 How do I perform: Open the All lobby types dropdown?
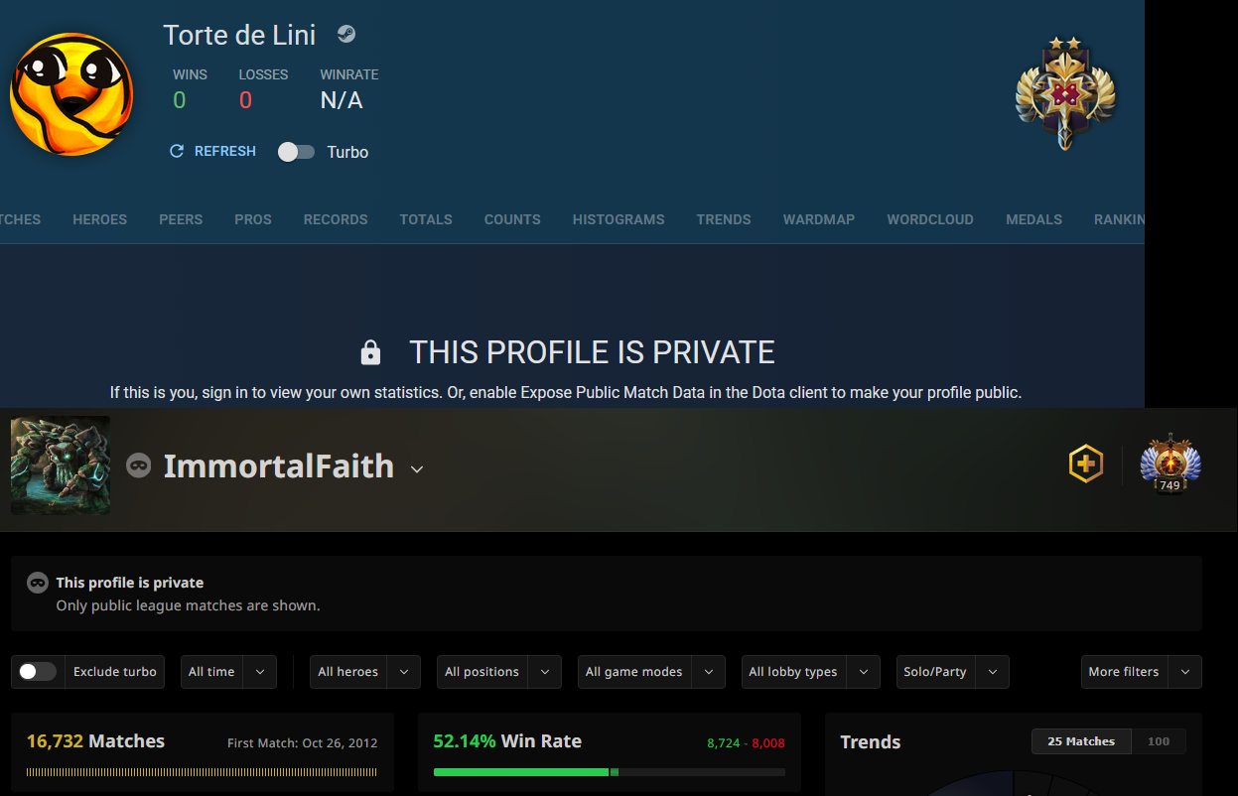[x=811, y=672]
